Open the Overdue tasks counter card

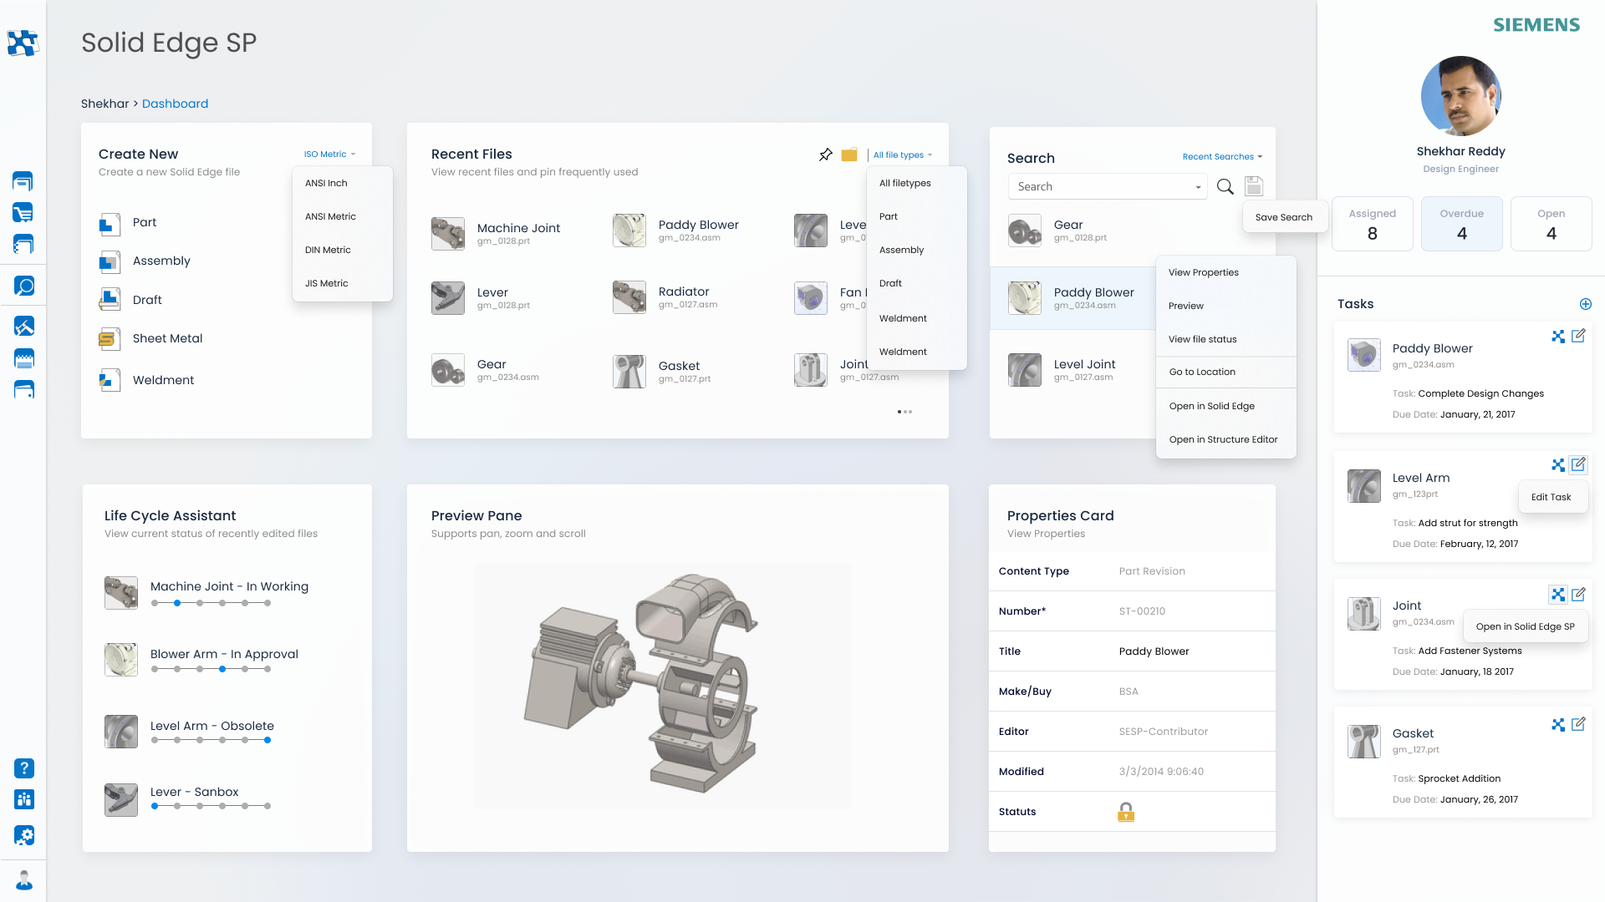click(x=1462, y=224)
